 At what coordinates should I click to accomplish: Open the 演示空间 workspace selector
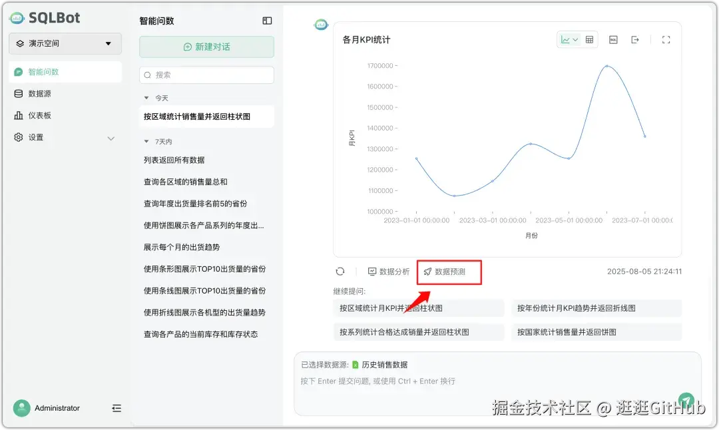point(65,43)
